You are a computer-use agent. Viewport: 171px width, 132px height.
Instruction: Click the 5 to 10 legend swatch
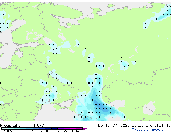30,128
